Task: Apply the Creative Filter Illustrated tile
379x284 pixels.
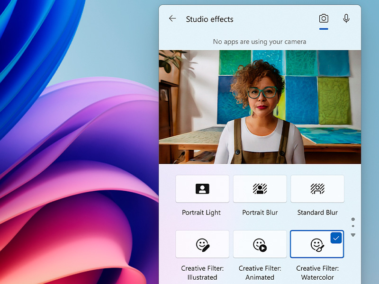Action: [x=202, y=244]
